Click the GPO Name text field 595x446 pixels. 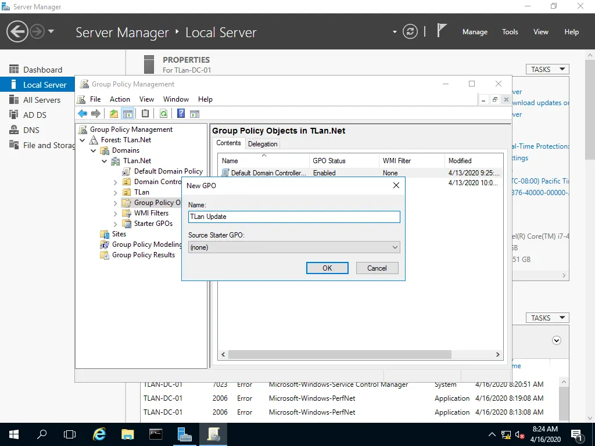click(294, 217)
